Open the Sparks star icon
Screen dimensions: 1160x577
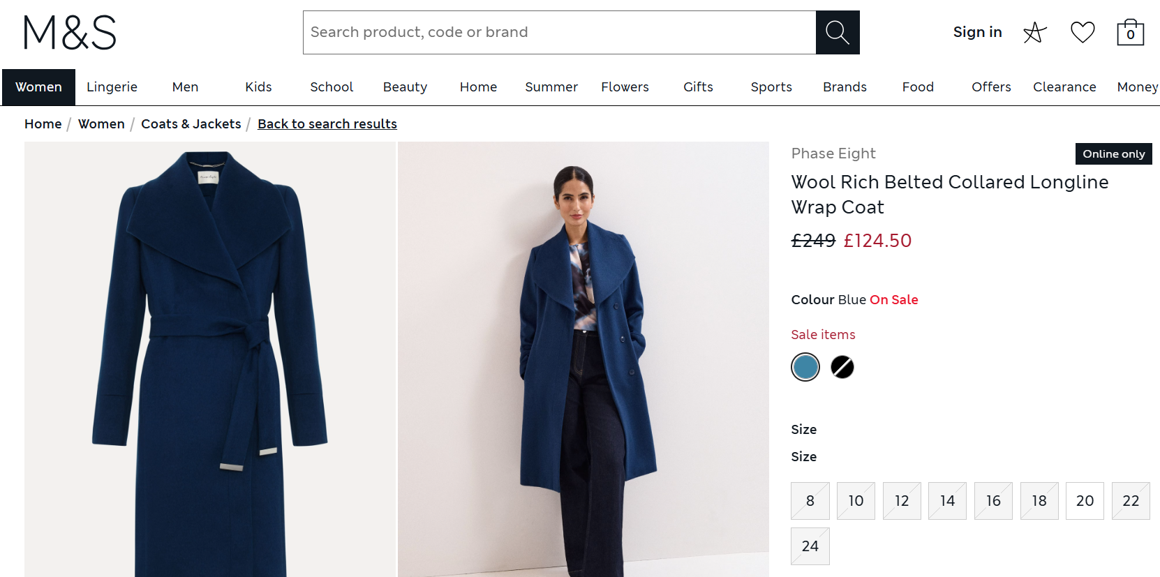pos(1035,32)
